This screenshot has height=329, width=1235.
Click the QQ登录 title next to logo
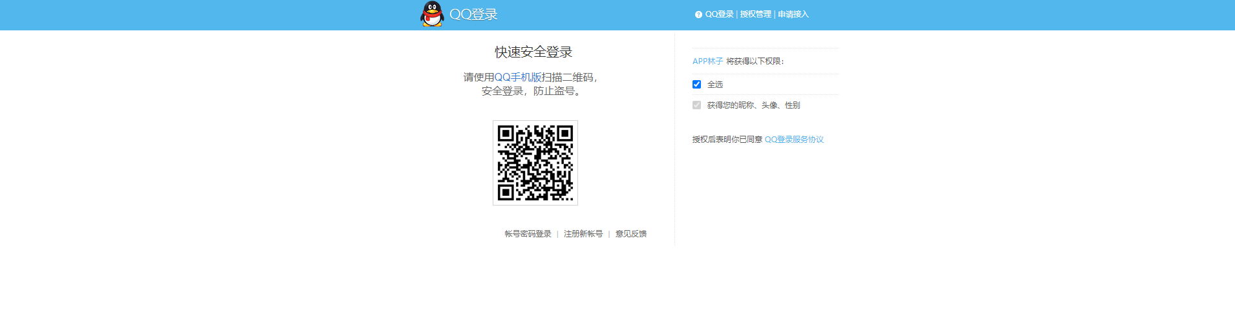(473, 14)
